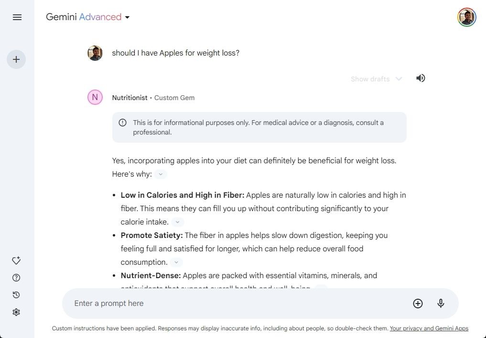Start a new chat with plus icon

[x=16, y=59]
